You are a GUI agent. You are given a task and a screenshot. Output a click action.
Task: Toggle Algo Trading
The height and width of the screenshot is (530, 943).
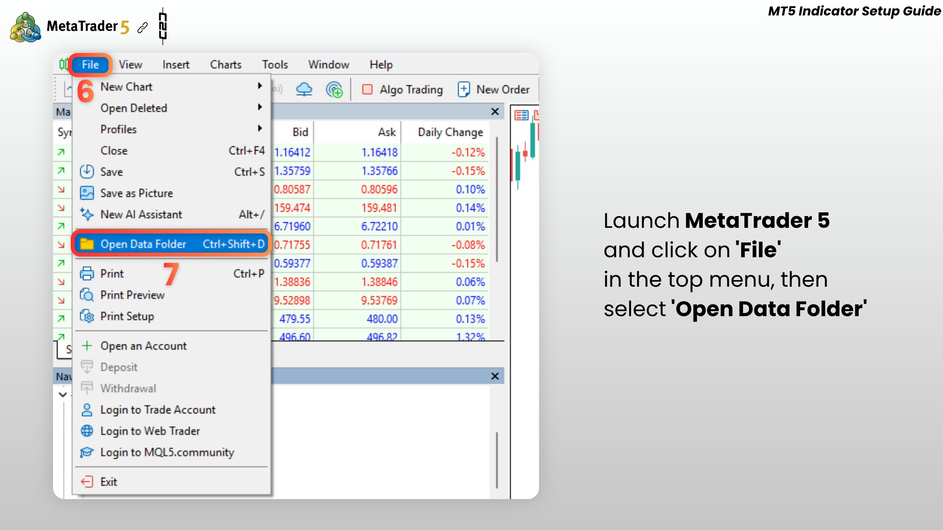[402, 89]
